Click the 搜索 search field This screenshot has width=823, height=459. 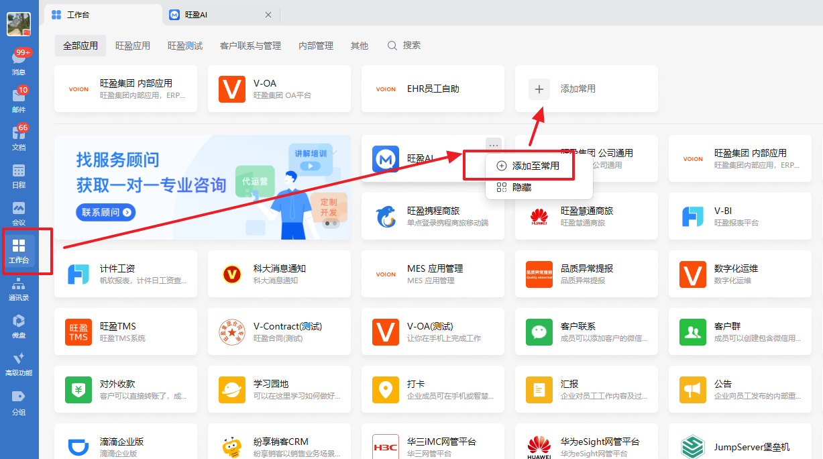404,46
